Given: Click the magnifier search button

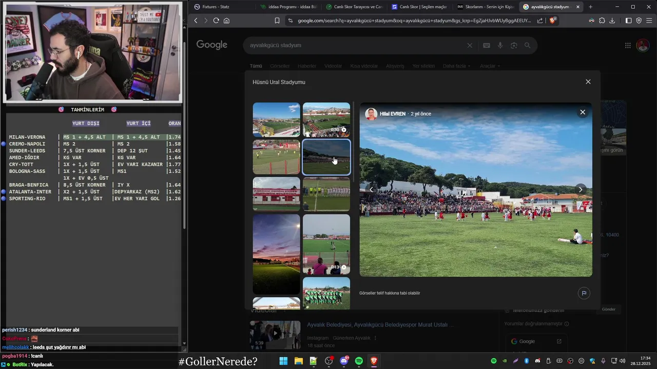Looking at the screenshot, I should point(527,45).
